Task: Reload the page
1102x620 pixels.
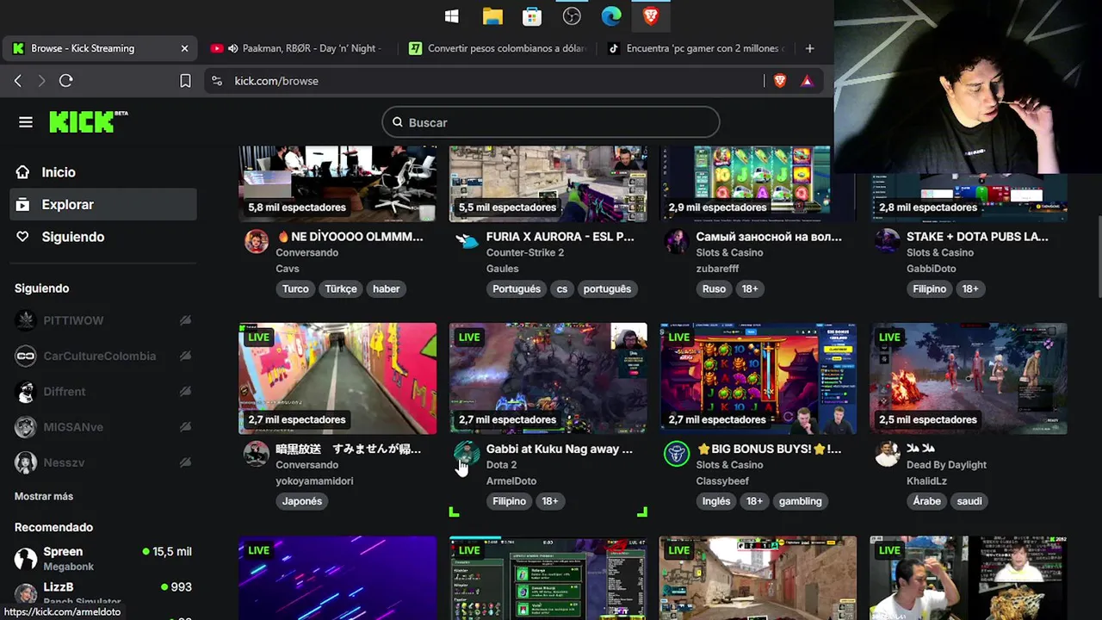Action: click(x=66, y=81)
